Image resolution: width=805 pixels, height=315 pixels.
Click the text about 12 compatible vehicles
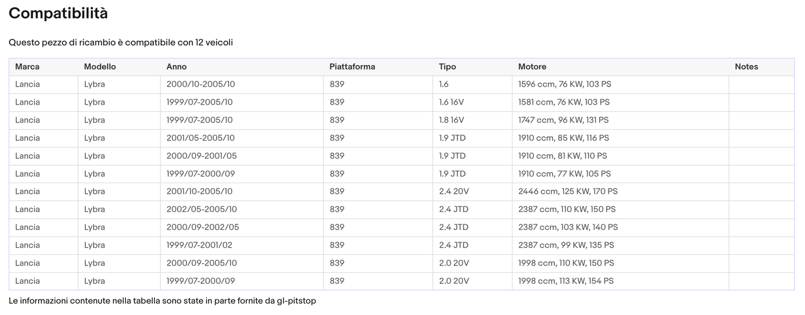tap(120, 43)
